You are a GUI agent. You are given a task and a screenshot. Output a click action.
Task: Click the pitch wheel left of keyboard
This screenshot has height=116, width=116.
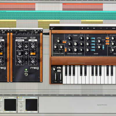(56, 77)
